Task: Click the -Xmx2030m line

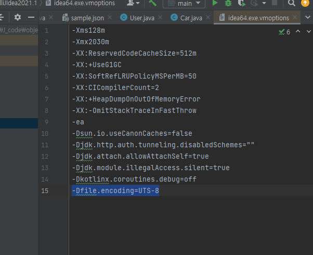Action: 90,42
